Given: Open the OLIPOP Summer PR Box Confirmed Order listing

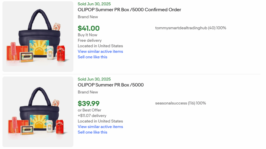Looking at the screenshot, I should click(129, 10).
